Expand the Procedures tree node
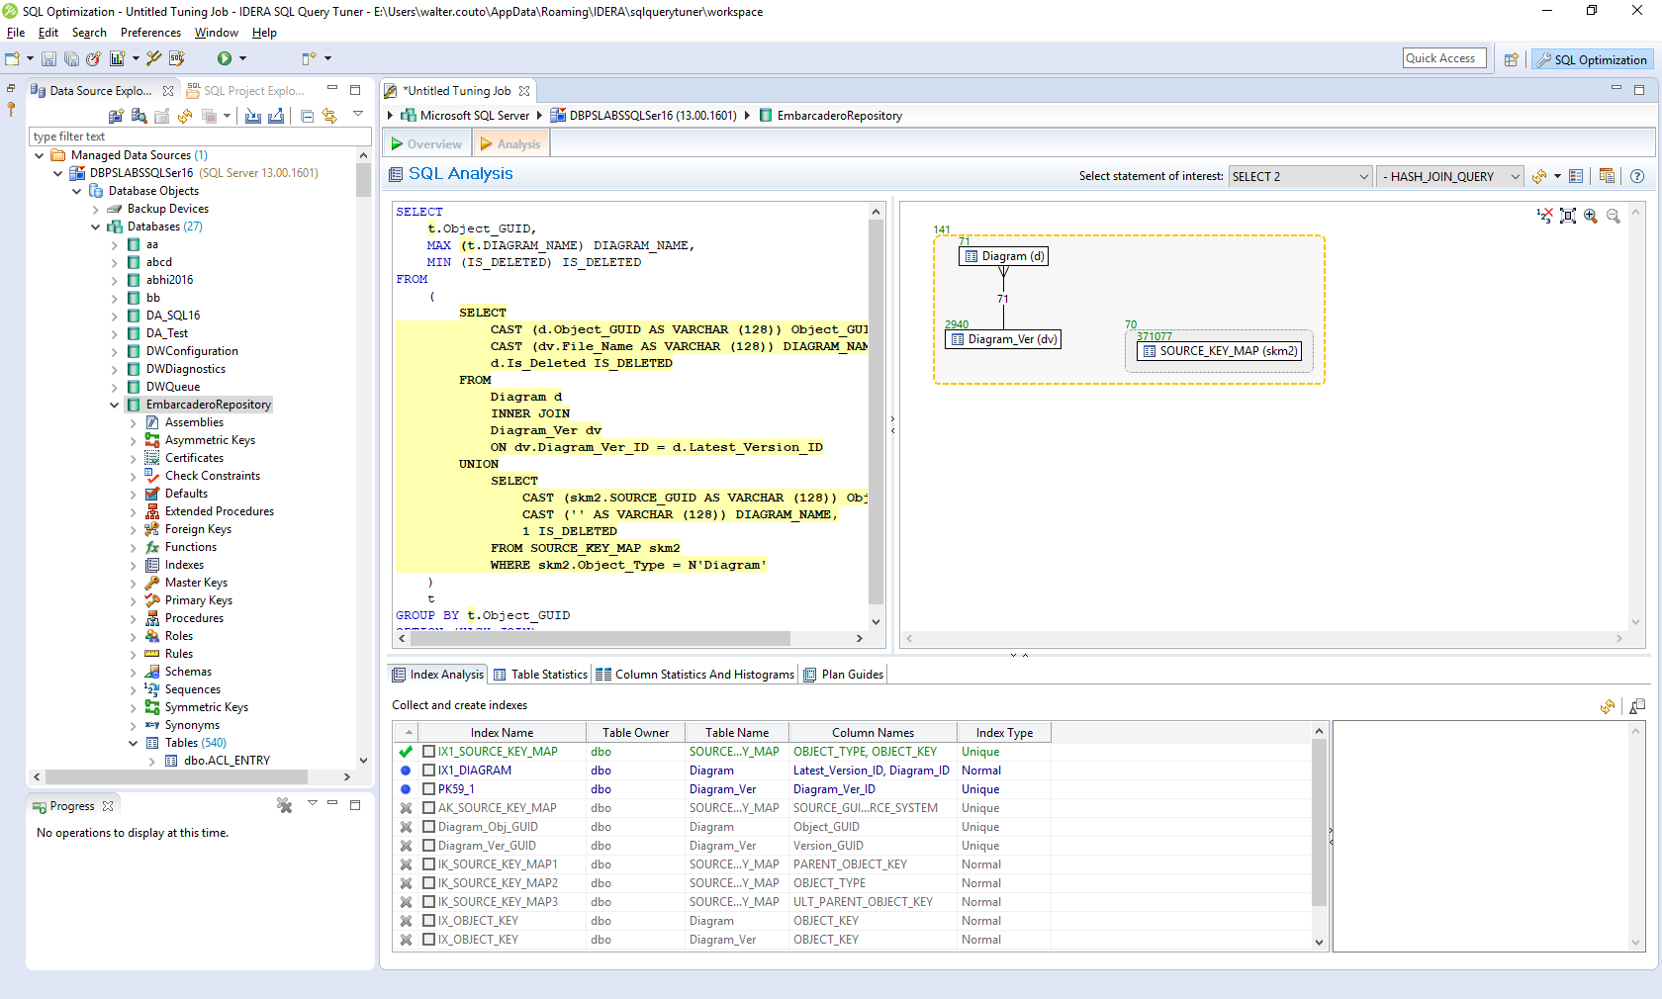 pos(133,618)
